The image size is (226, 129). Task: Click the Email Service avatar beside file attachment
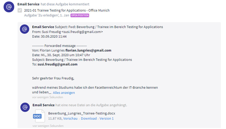point(25,107)
